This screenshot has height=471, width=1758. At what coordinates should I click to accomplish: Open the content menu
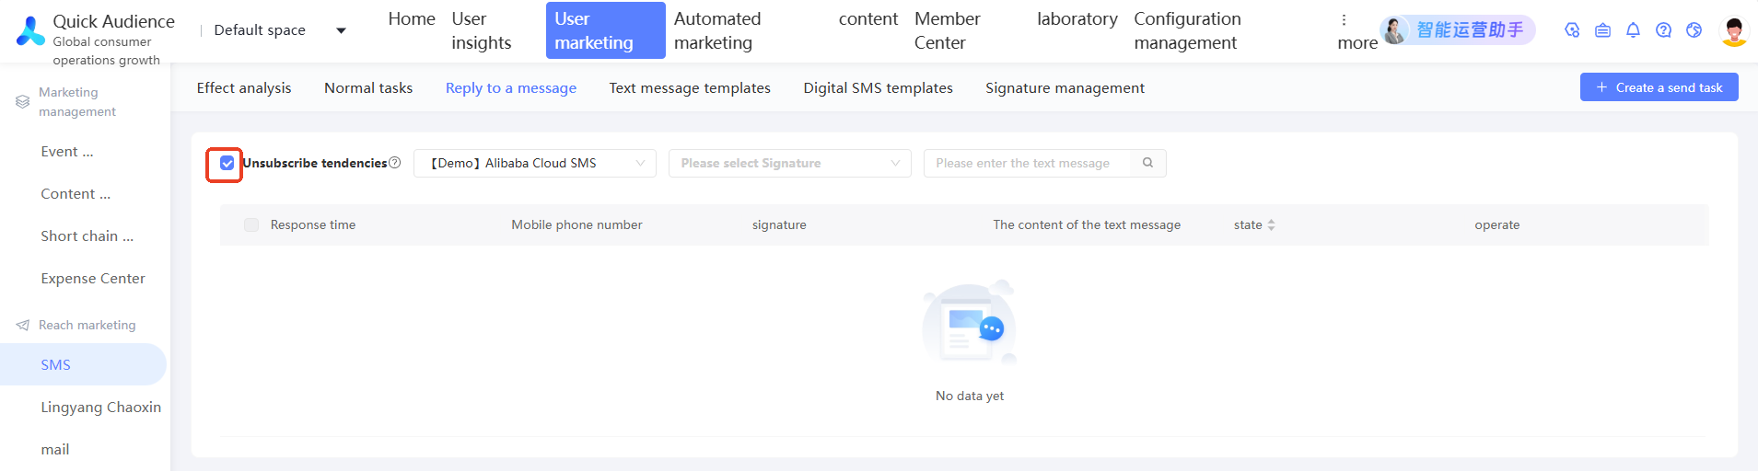point(868,19)
